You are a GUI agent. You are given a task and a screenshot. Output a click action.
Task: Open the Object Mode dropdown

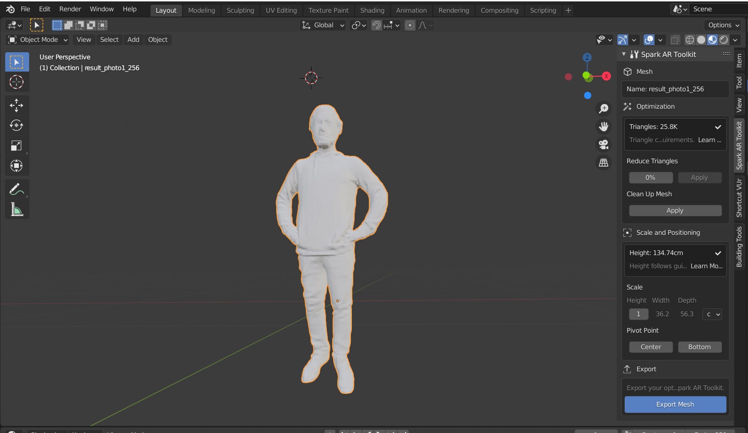click(39, 40)
